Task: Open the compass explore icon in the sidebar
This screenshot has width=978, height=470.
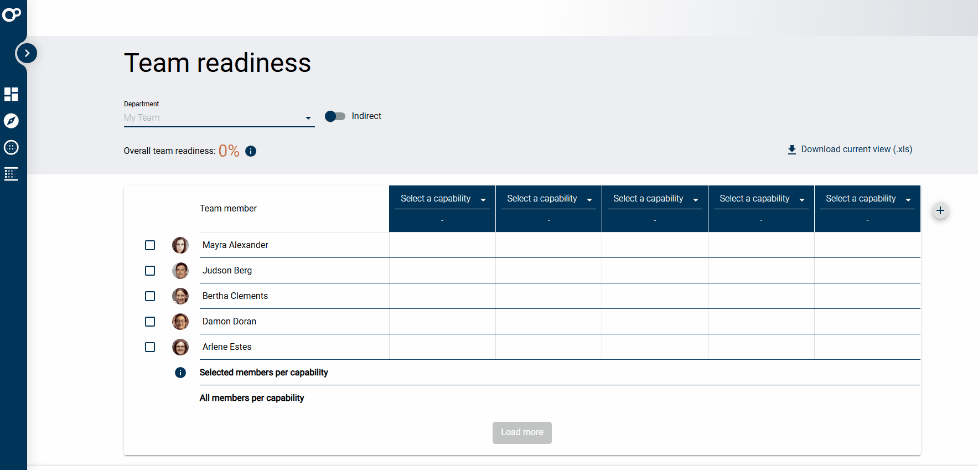Action: tap(11, 121)
